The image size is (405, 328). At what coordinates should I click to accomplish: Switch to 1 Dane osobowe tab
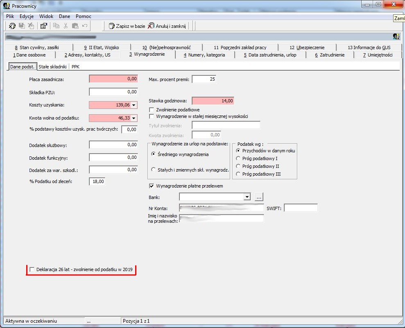click(x=29, y=55)
